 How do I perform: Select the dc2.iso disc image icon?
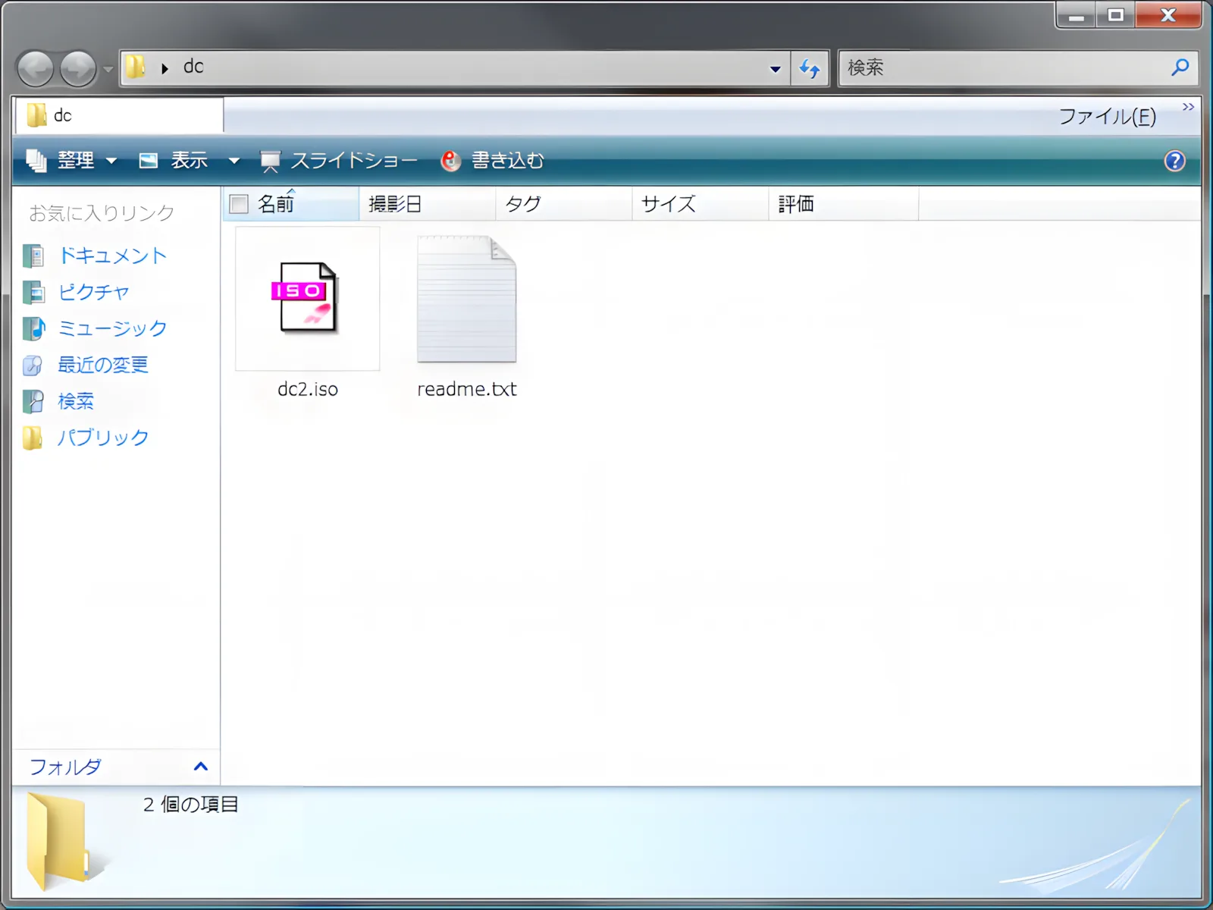coord(306,298)
